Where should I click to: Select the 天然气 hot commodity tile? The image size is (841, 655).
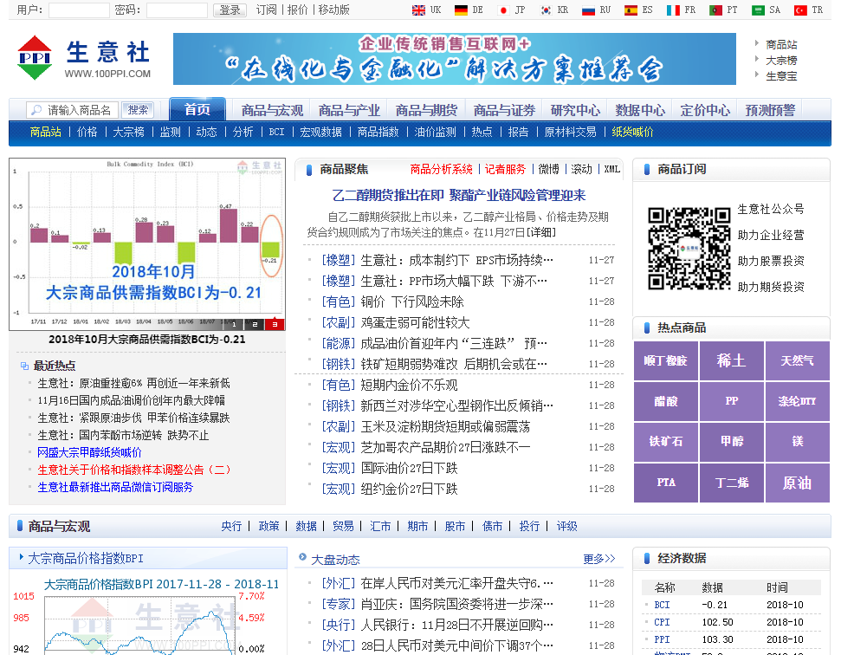tap(798, 360)
